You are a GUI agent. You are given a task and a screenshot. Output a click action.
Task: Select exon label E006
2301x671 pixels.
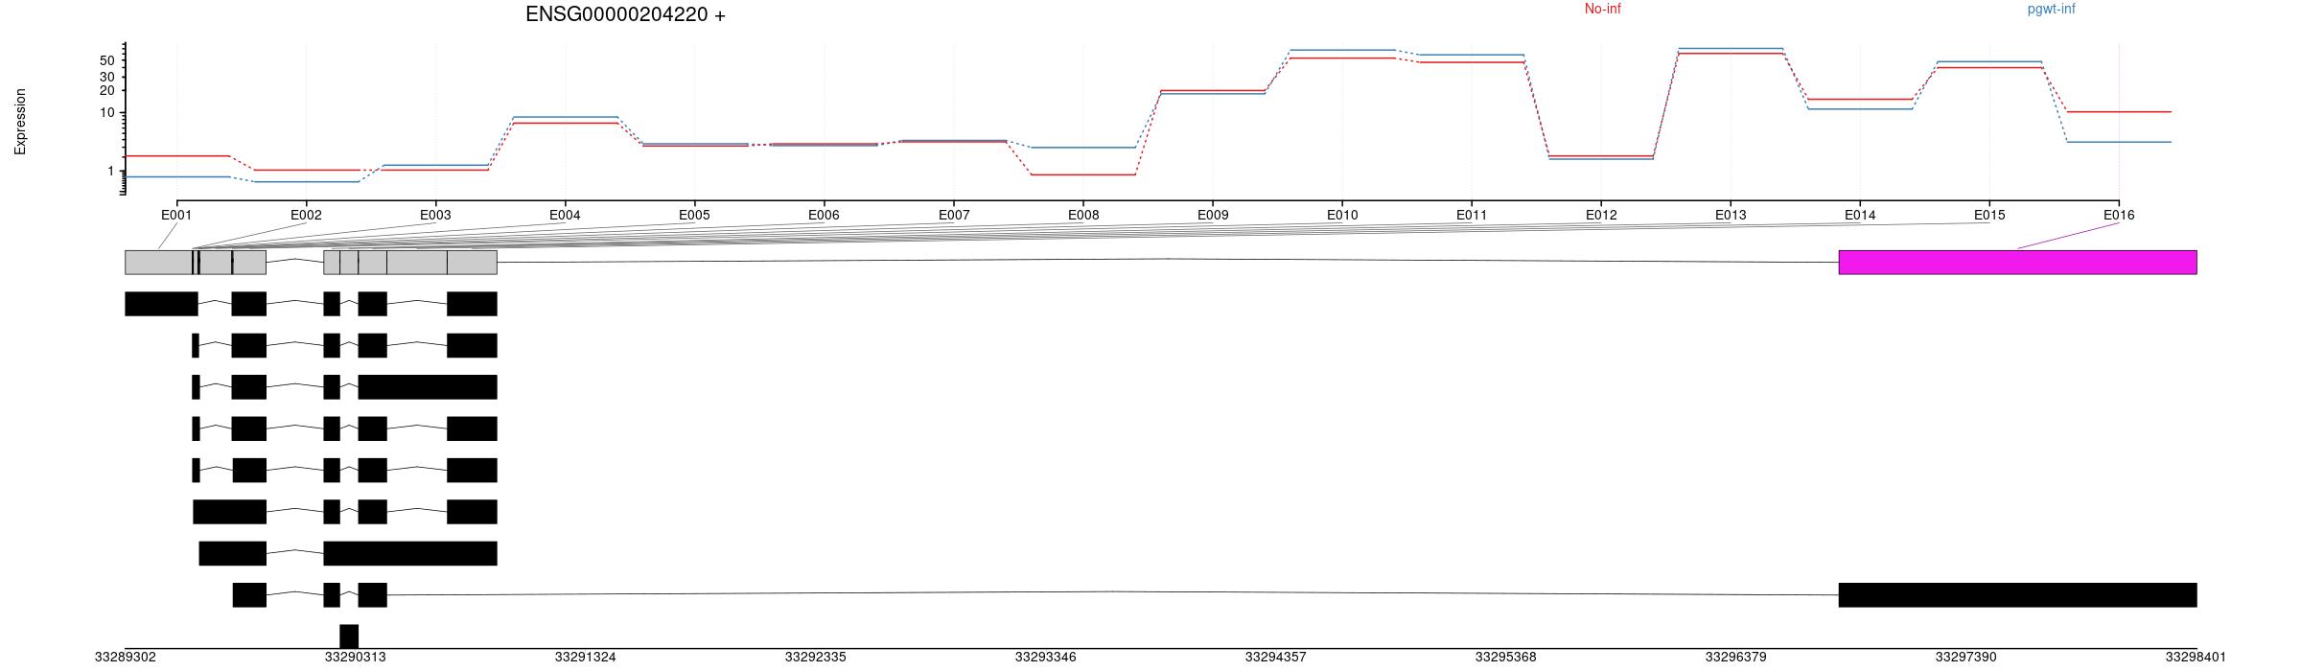(x=824, y=215)
